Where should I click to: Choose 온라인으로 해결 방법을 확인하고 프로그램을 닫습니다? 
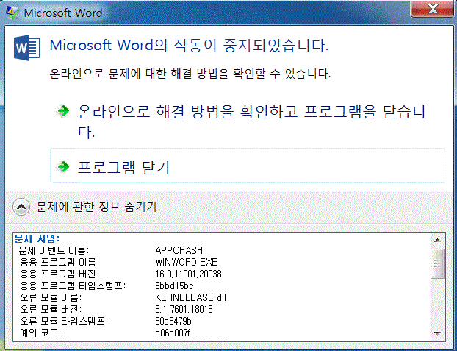[248, 121]
